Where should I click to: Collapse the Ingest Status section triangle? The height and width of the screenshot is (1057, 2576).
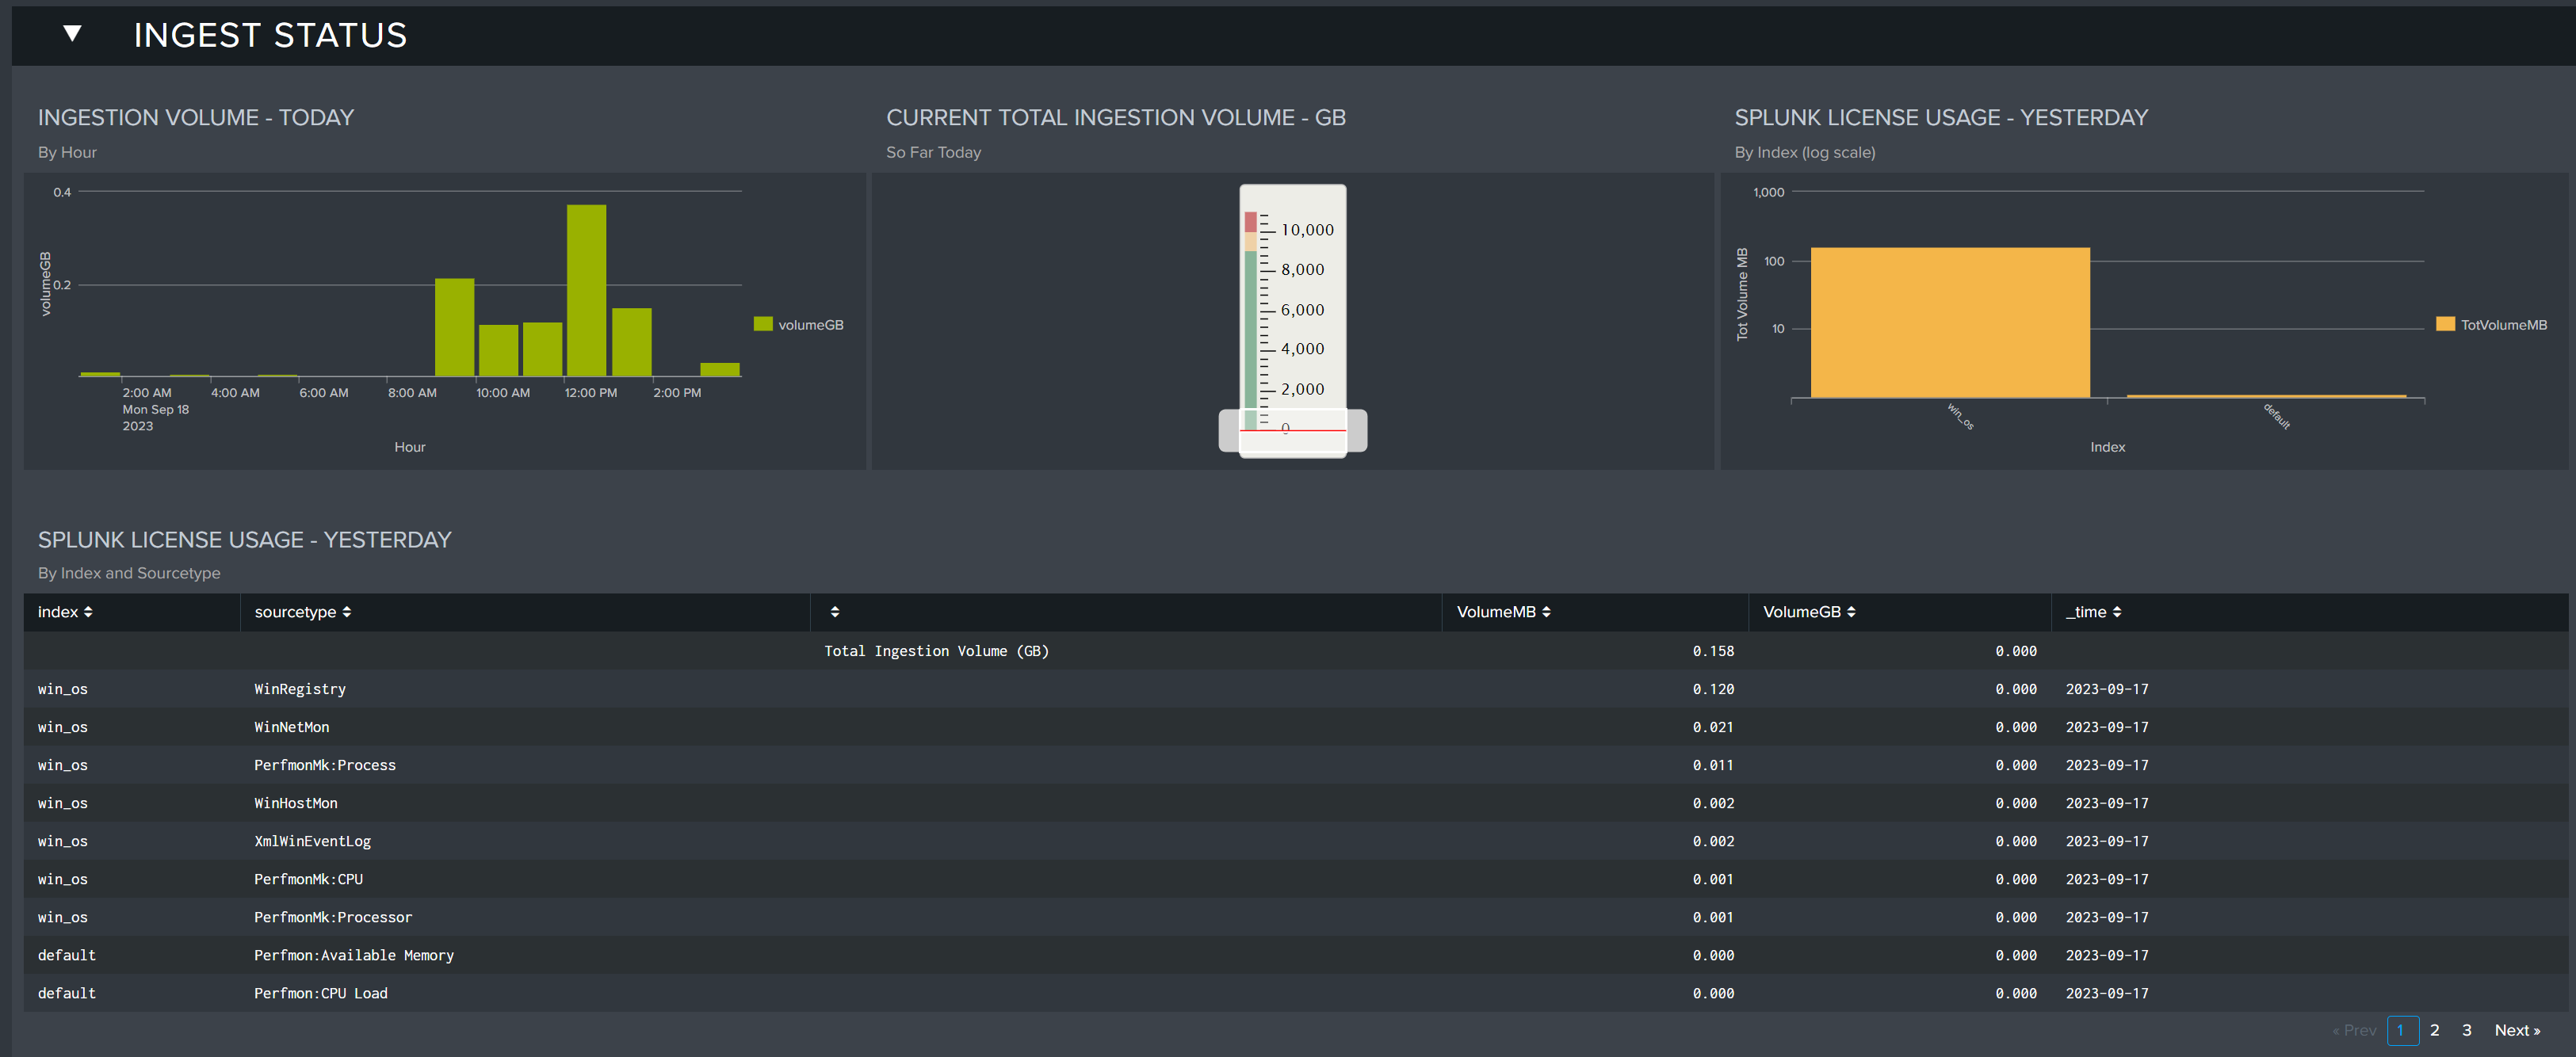(72, 34)
